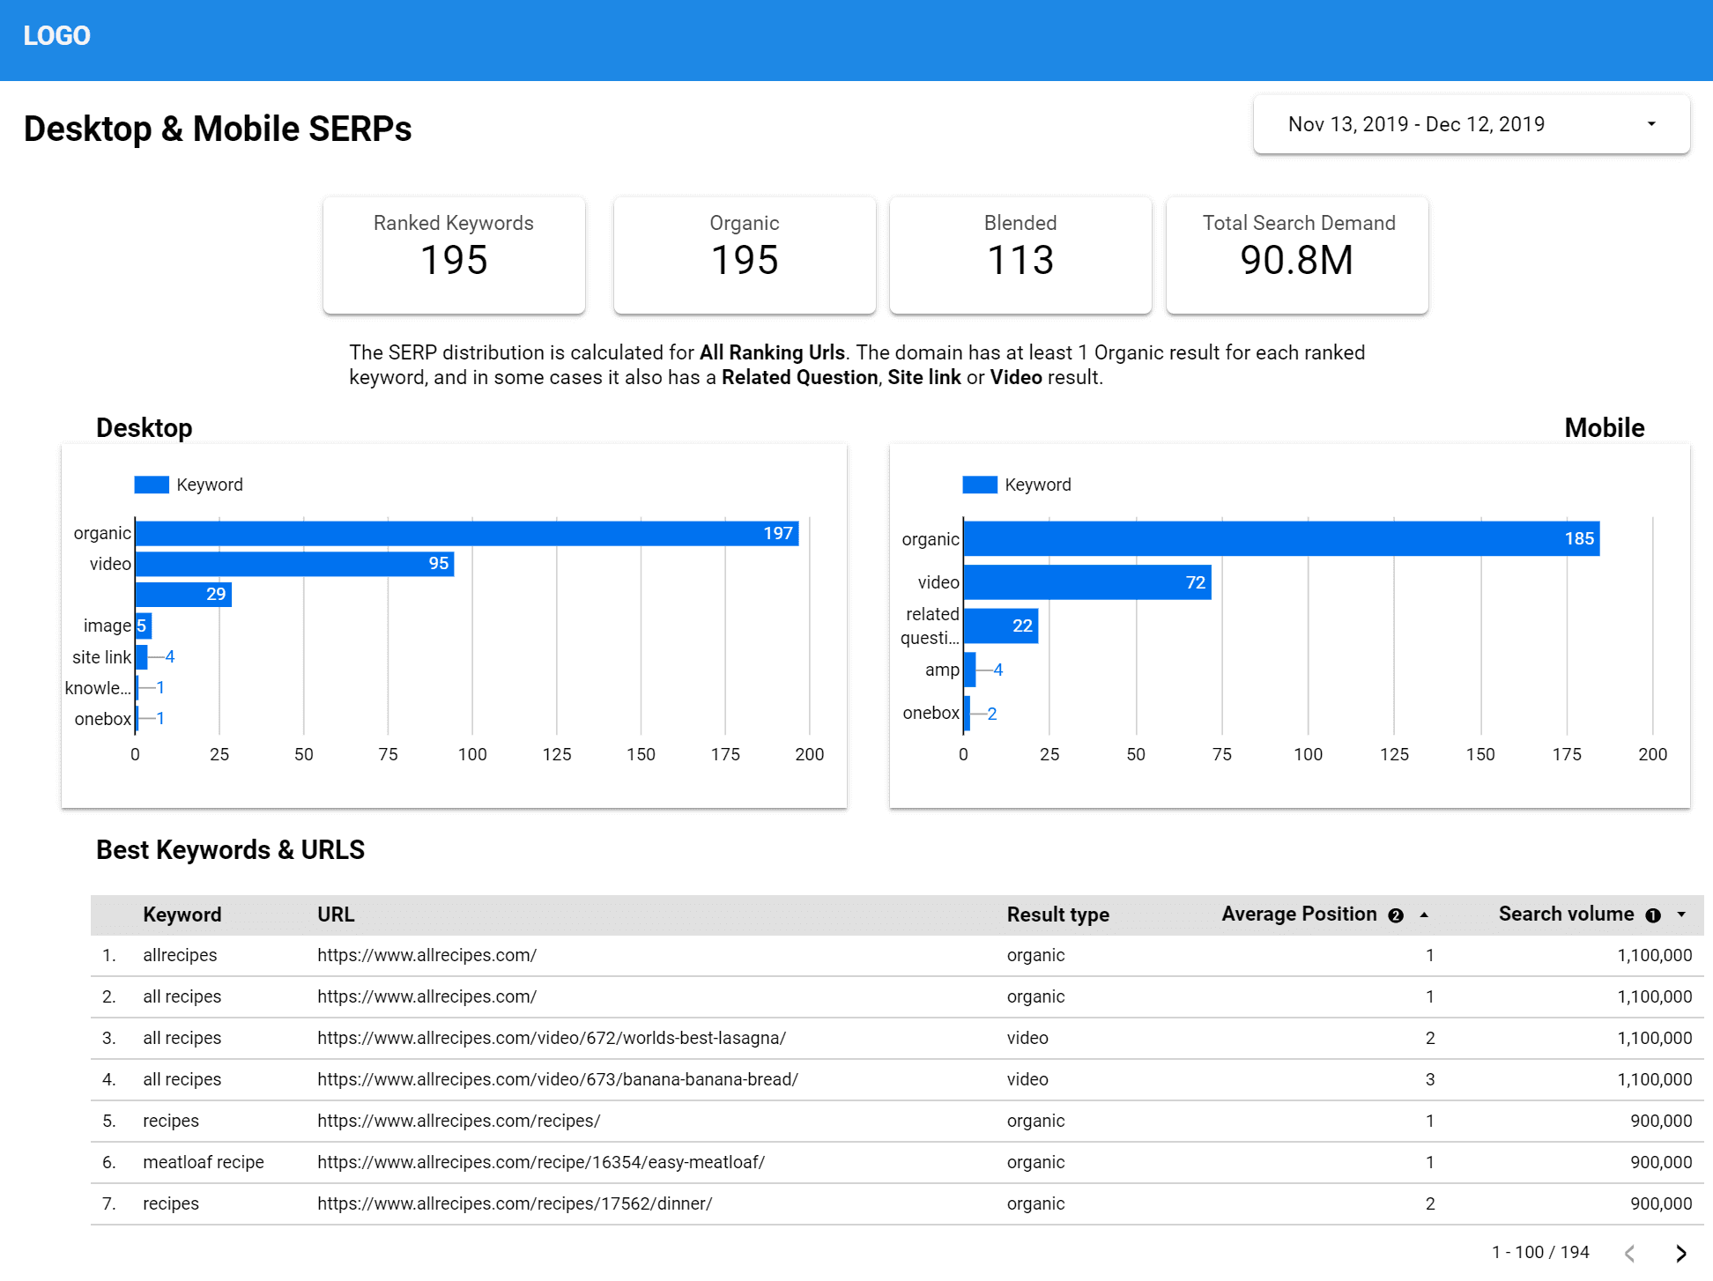Image resolution: width=1713 pixels, height=1281 pixels.
Task: Click the Mobile chart heading
Action: (x=1604, y=427)
